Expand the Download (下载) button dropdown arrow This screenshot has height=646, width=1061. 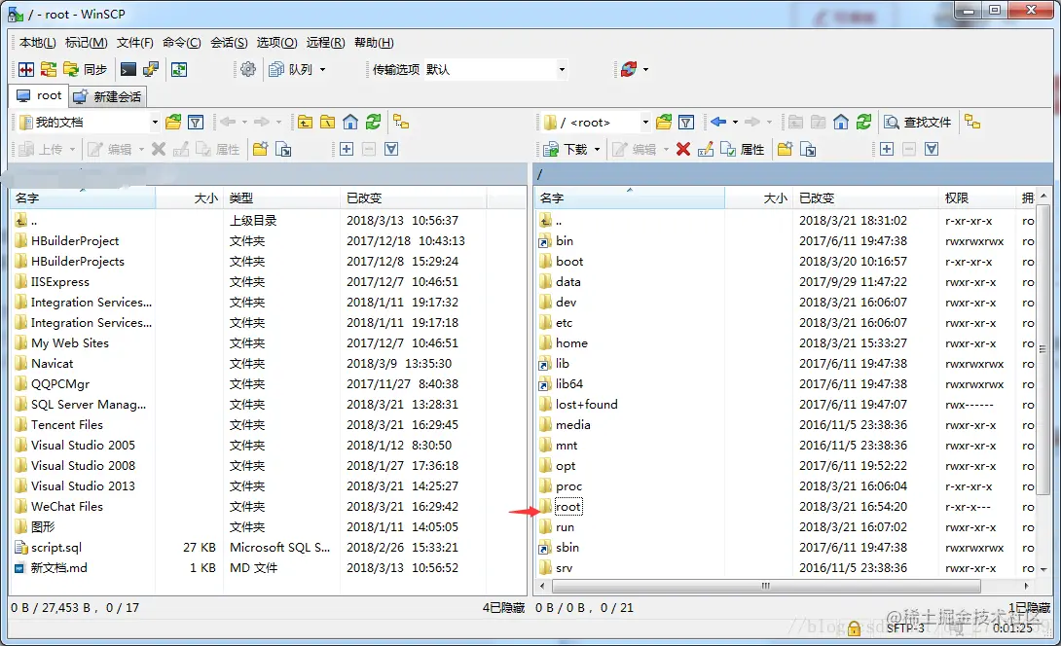point(598,149)
